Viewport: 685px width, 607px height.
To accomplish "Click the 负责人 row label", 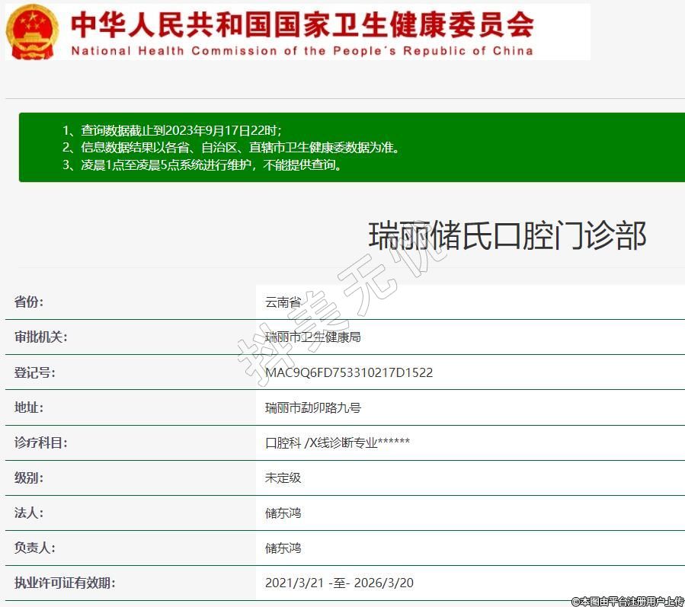I will [x=35, y=548].
